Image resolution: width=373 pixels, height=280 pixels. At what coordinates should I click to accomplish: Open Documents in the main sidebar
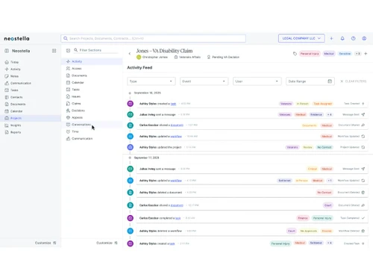[18, 104]
